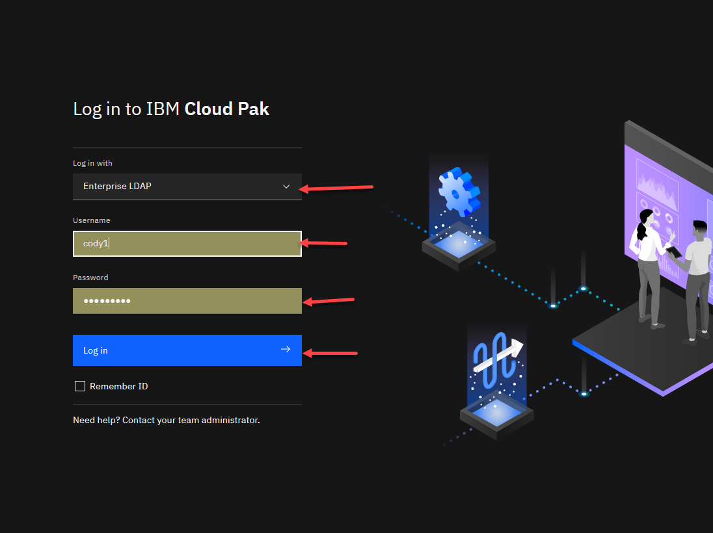713x533 pixels.
Task: Open the Enterprise LDAP login method dropdown
Action: tap(187, 187)
